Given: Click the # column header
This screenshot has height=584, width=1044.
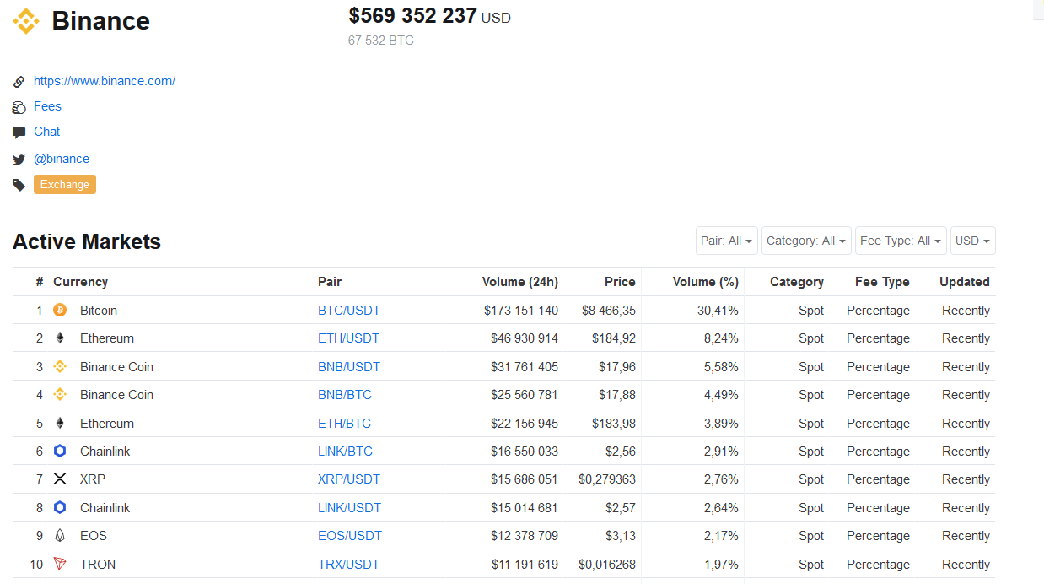Looking at the screenshot, I should [40, 282].
